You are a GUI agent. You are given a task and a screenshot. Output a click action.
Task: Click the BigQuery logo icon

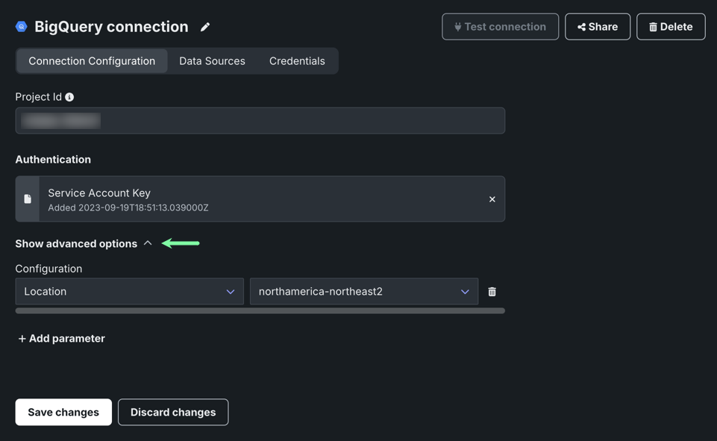[x=22, y=27]
